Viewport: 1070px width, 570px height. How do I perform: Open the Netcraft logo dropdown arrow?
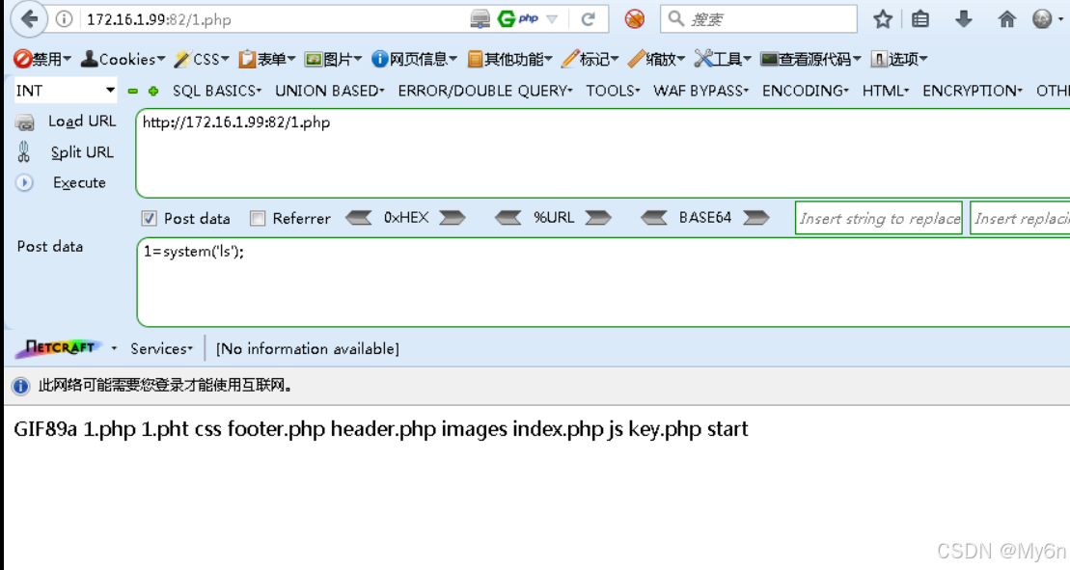[x=114, y=348]
